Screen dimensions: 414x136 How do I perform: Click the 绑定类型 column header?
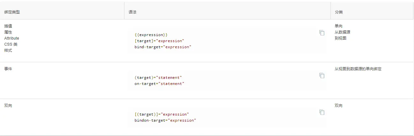12,12
